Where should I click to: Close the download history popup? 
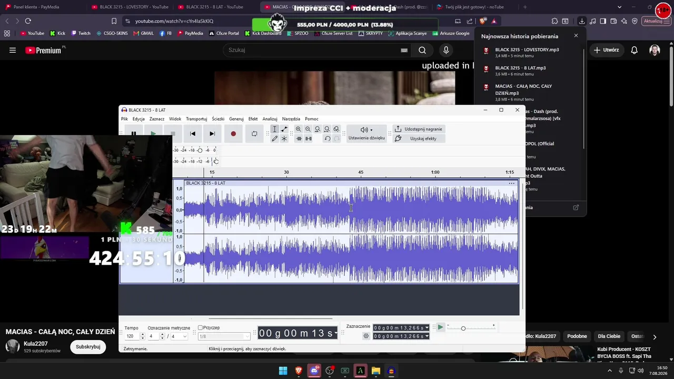click(576, 36)
